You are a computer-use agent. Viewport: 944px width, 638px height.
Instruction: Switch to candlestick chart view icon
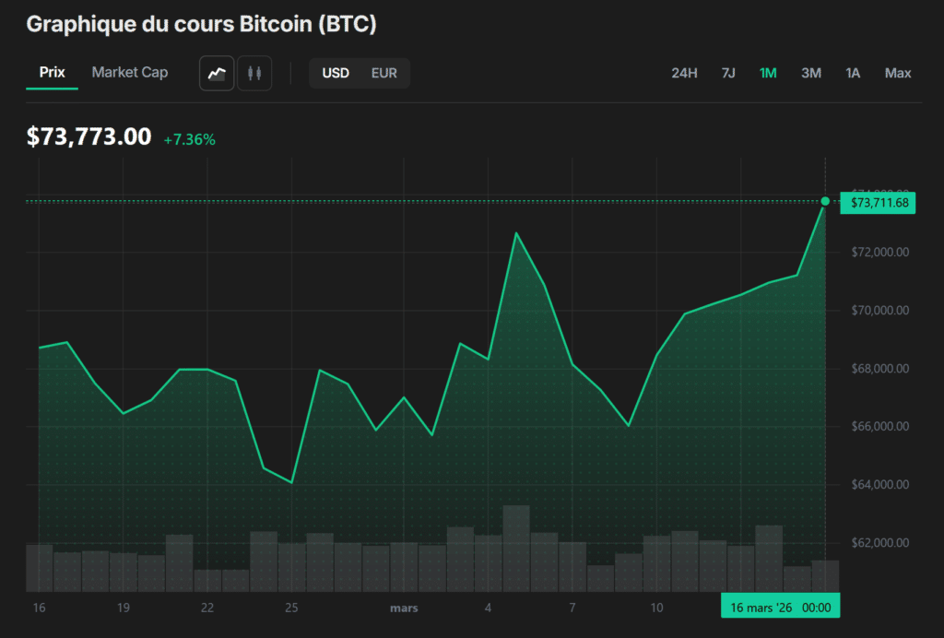(254, 74)
